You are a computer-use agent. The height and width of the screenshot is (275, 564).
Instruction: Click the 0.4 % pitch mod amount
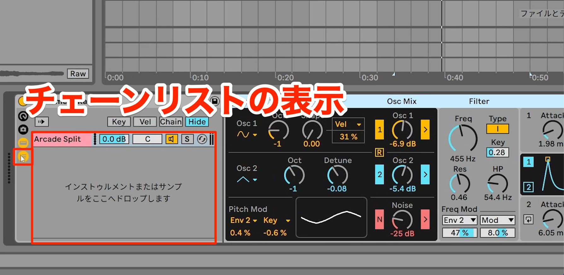(x=240, y=233)
